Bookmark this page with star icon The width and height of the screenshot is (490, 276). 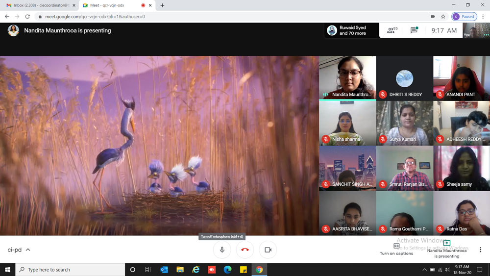pos(443,17)
